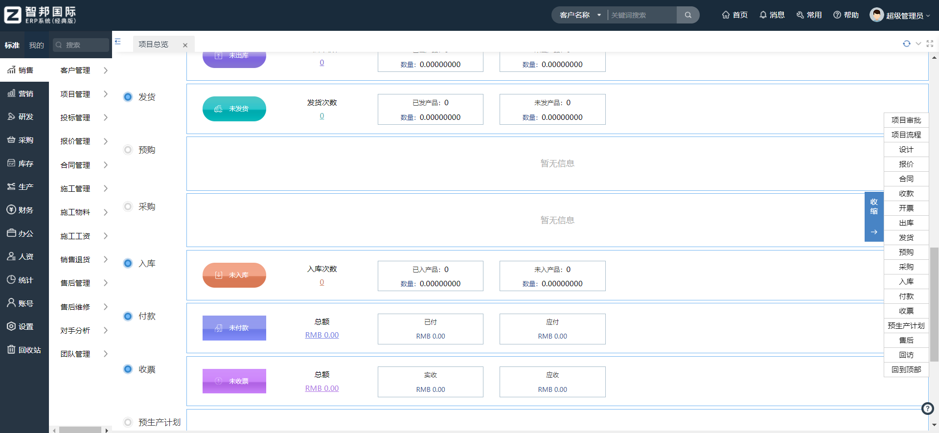Click the sidebar horizontal scrollbar
Screen dimensions: 939x433
(x=80, y=430)
